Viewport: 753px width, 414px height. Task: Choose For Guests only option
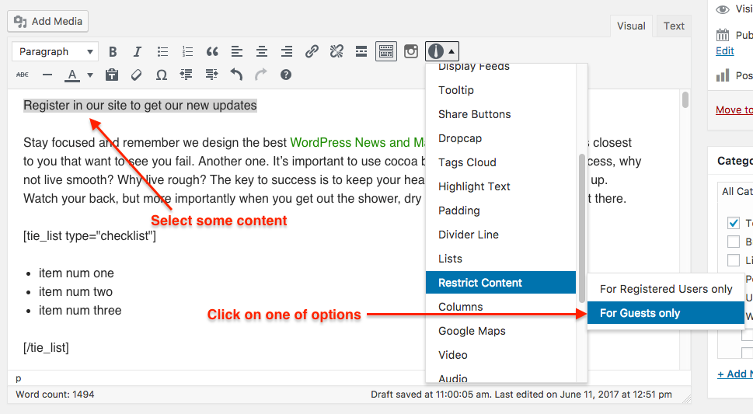[666, 313]
